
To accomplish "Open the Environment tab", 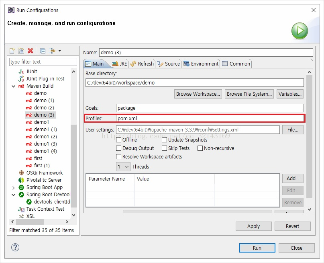I will 201,64.
